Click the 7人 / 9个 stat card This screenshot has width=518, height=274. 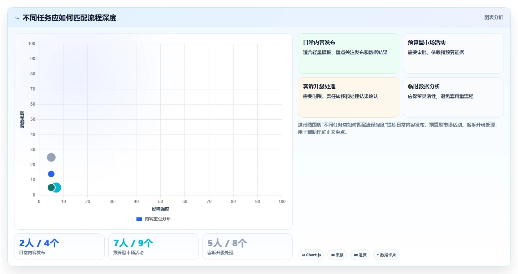[x=153, y=247]
